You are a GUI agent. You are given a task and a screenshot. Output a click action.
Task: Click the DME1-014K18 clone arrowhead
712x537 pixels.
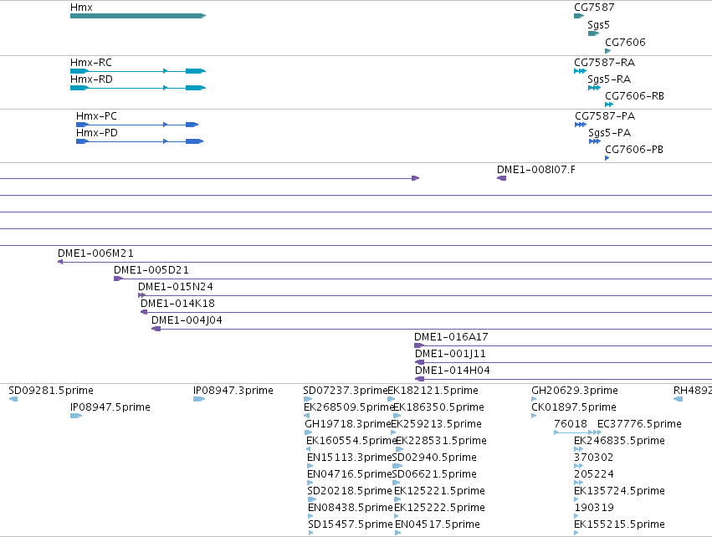pos(144,312)
